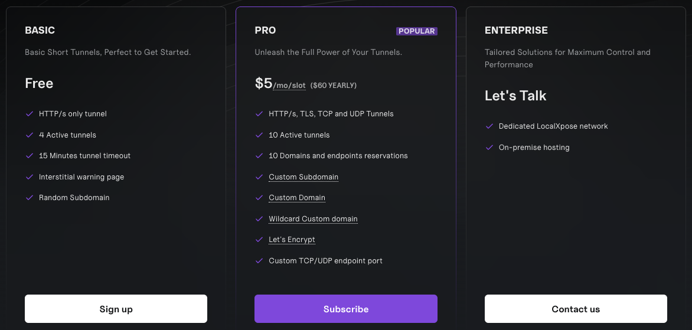Image resolution: width=692 pixels, height=330 pixels.
Task: Click checkmark next to Custom TCP/UDP endpoint port
Action: pos(259,261)
